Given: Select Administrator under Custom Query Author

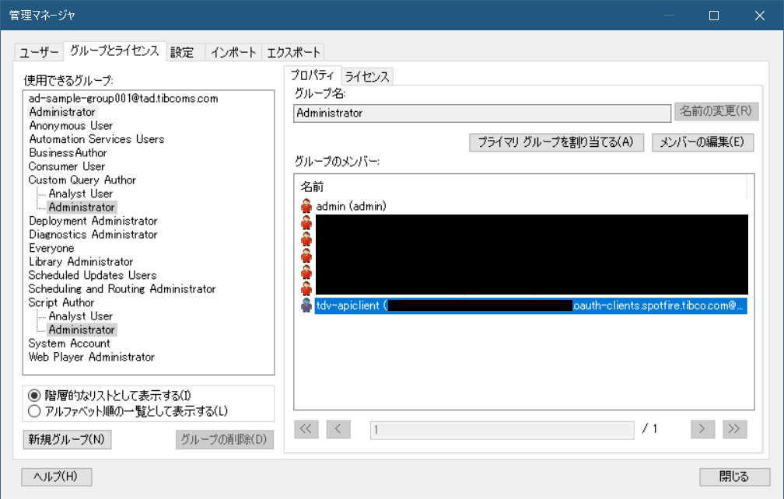Looking at the screenshot, I should (x=82, y=208).
